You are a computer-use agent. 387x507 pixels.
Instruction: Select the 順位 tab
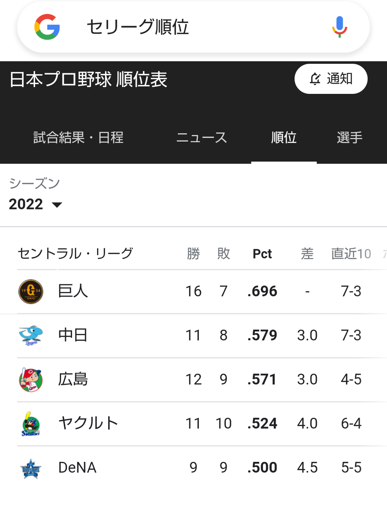(284, 138)
